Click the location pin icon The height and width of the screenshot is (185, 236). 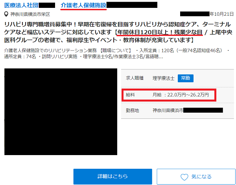[6, 14]
